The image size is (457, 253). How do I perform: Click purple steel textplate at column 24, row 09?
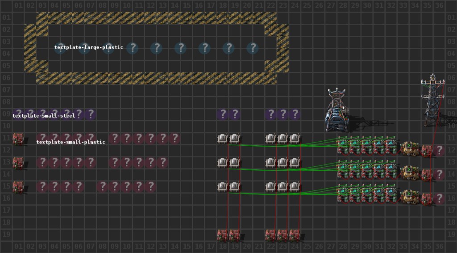(x=295, y=114)
